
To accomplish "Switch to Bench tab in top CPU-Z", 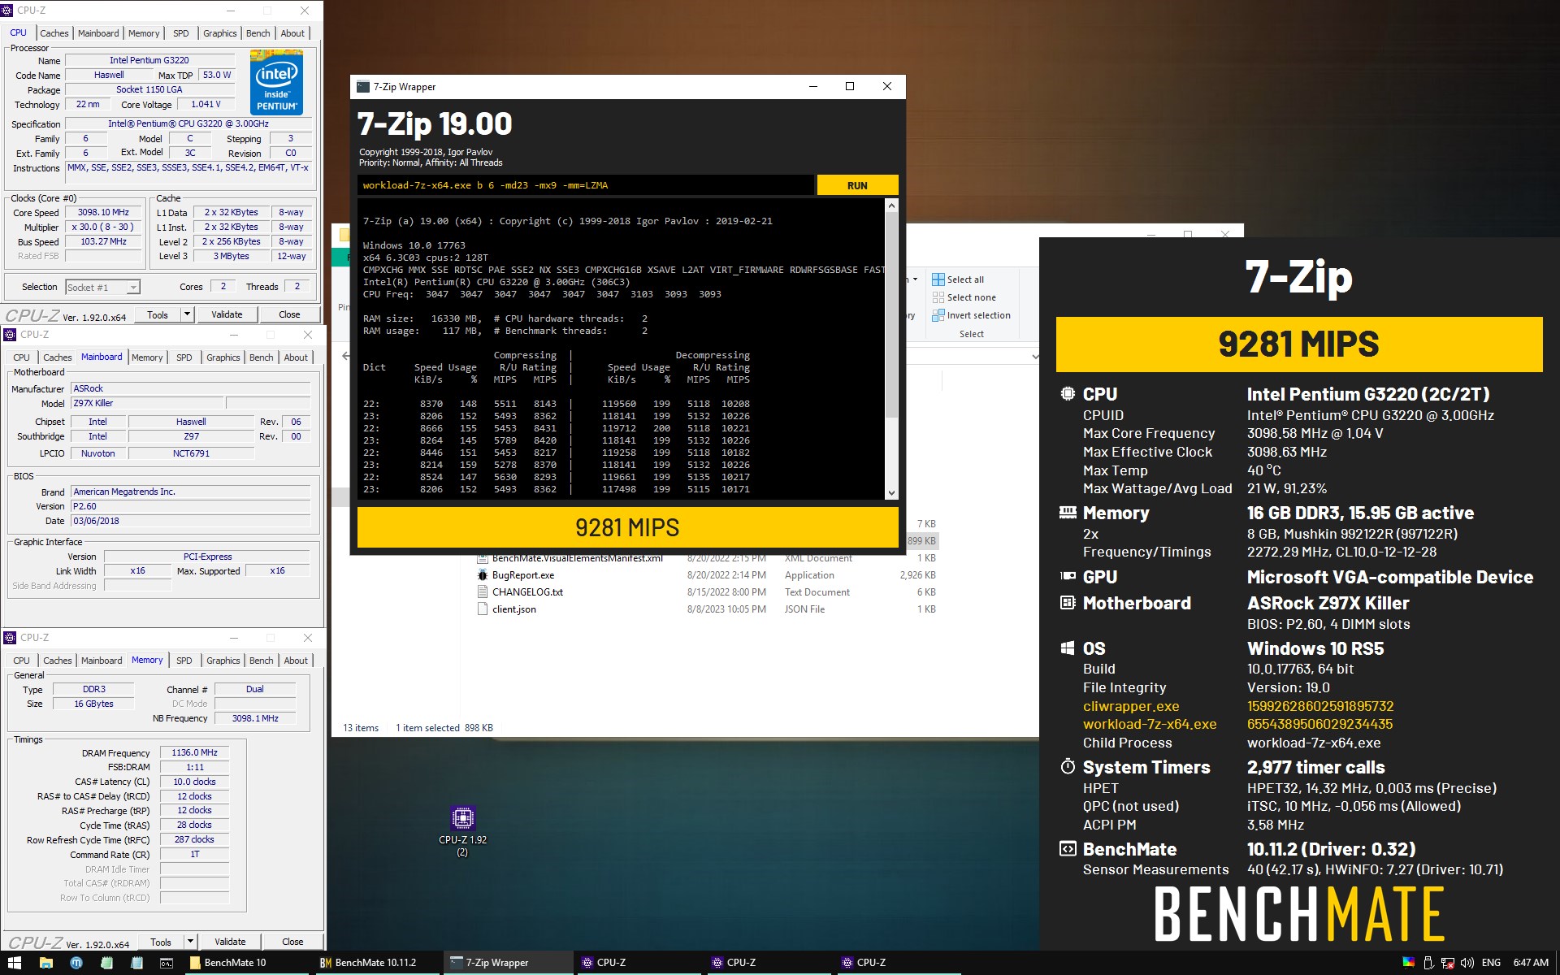I will (x=258, y=33).
